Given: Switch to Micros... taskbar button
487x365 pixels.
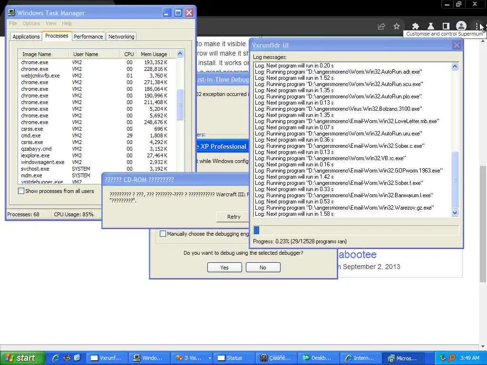Looking at the screenshot, I should click(x=403, y=358).
